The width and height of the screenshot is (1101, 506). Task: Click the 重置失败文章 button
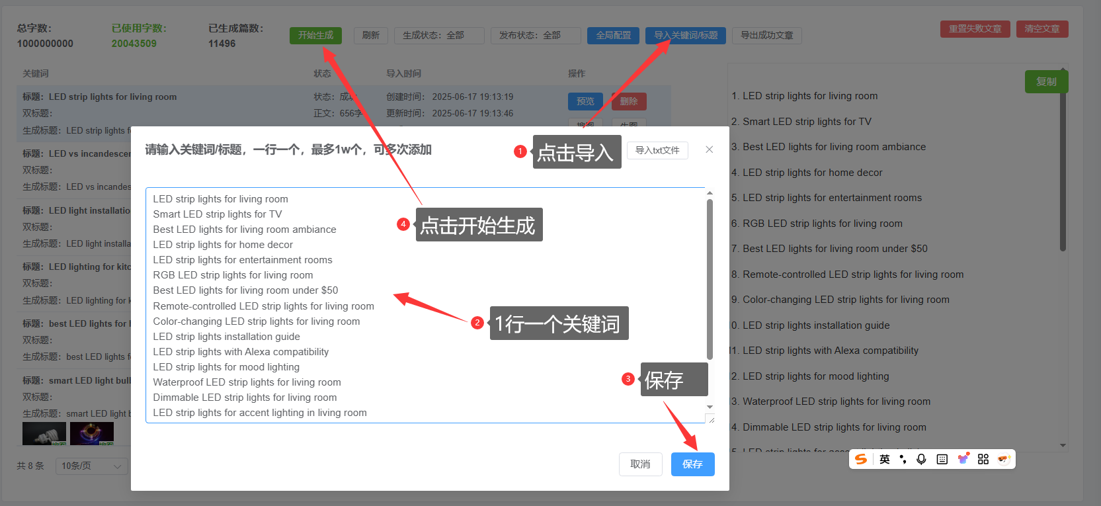click(x=975, y=28)
